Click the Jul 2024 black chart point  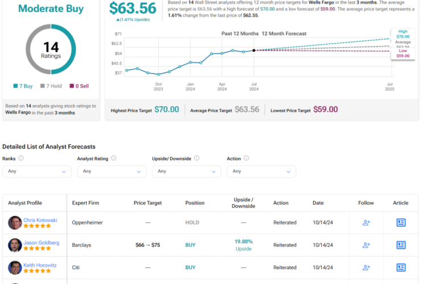tap(254, 51)
